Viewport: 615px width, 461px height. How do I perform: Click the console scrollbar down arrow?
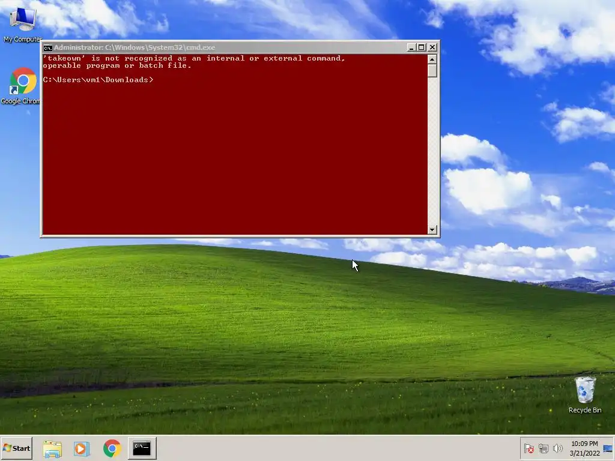pyautogui.click(x=432, y=230)
